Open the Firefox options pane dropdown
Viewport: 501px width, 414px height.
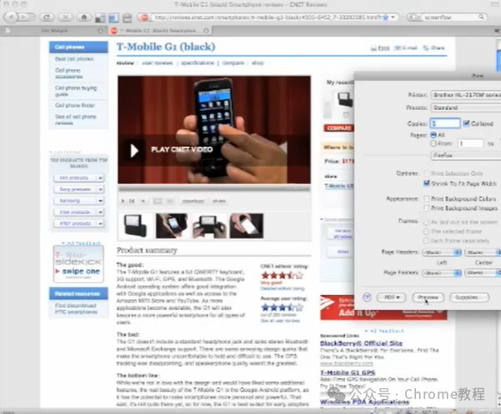[466, 156]
